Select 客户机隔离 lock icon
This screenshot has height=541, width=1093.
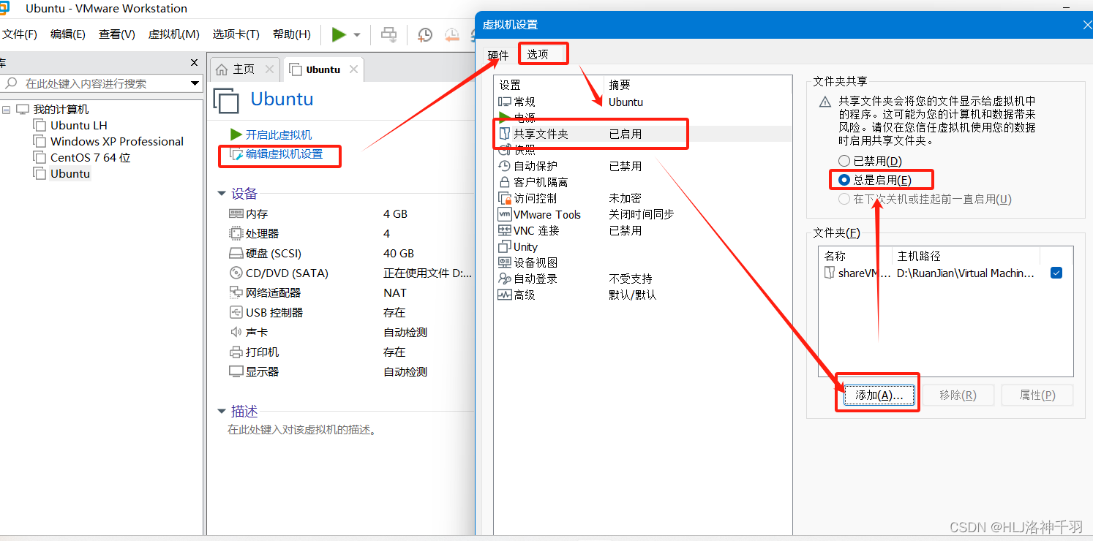(x=504, y=182)
